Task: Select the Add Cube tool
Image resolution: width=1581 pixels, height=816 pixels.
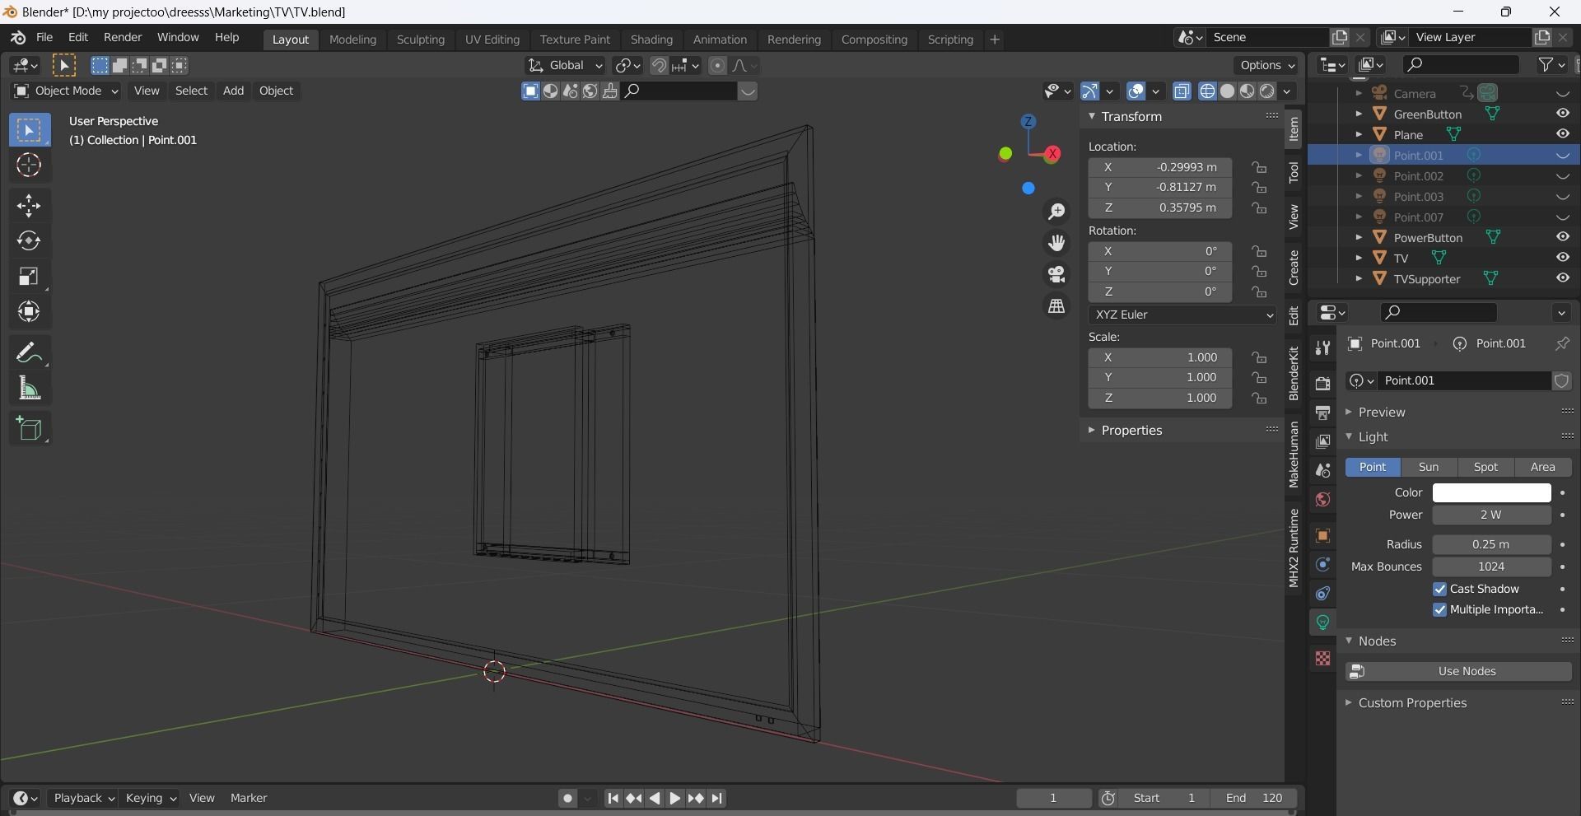Action: click(x=29, y=429)
